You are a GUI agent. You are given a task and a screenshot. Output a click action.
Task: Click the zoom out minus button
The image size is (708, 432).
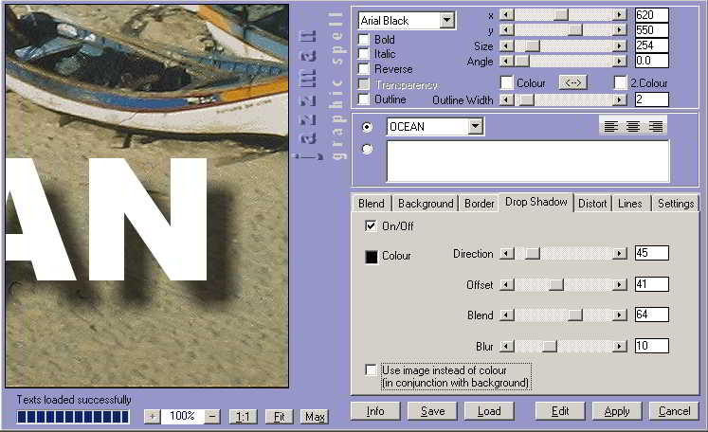pyautogui.click(x=213, y=417)
